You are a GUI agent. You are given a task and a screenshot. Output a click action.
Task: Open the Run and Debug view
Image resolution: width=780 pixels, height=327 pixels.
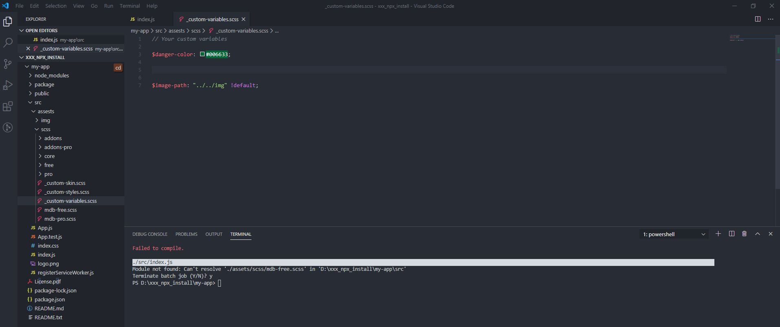pos(8,85)
